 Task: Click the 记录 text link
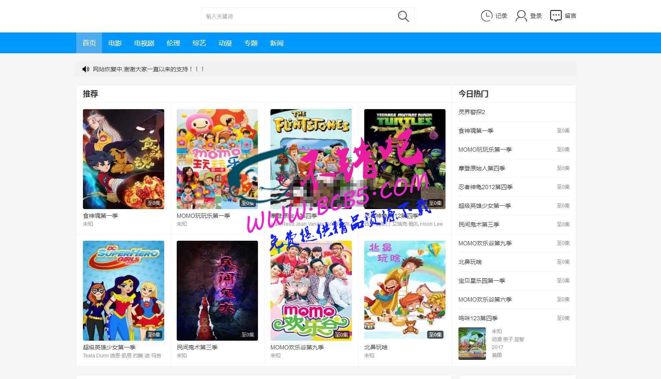(x=501, y=16)
